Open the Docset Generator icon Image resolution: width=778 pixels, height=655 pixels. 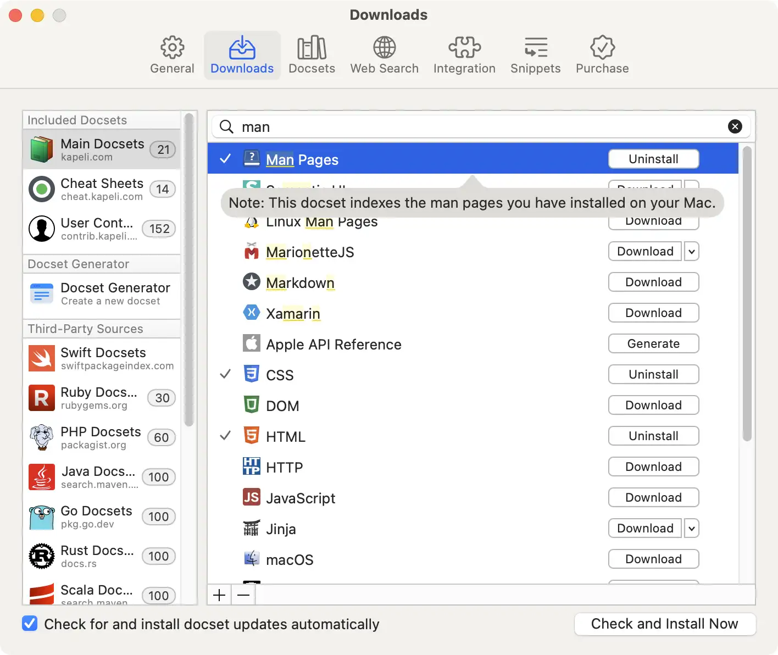point(42,294)
